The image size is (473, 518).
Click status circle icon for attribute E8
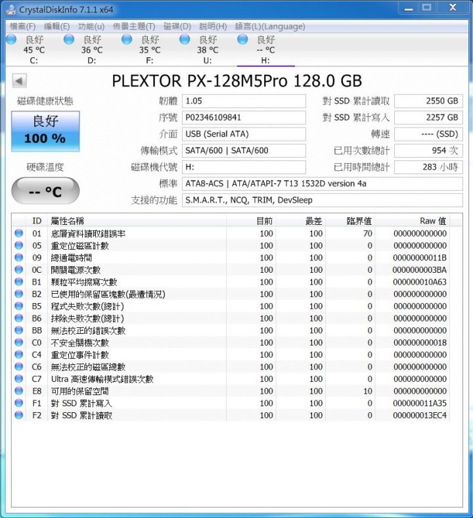coord(19,391)
